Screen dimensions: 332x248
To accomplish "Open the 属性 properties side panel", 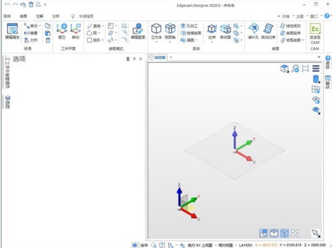I will coord(328,82).
